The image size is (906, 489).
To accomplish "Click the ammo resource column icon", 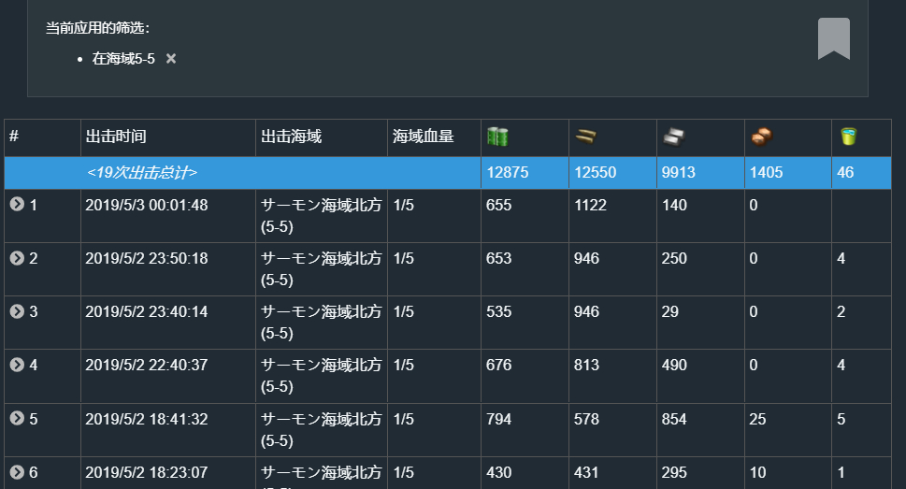I will pos(585,137).
